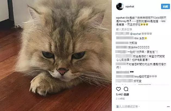Open the 5,442 個讚 likes count
The image size is (171, 111).
(122, 94)
